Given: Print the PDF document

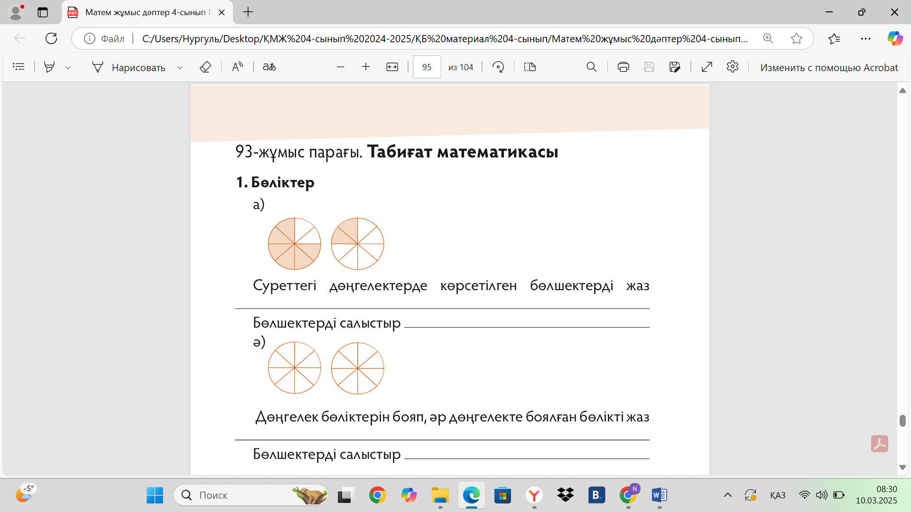Looking at the screenshot, I should [623, 67].
